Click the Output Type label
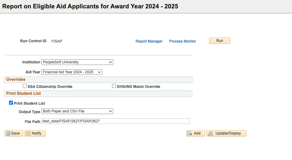The width and height of the screenshot is (292, 160). (29, 112)
